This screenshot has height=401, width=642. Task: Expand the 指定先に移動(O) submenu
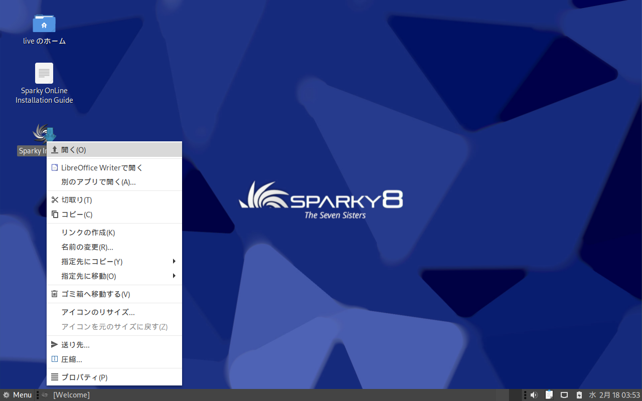pos(114,276)
